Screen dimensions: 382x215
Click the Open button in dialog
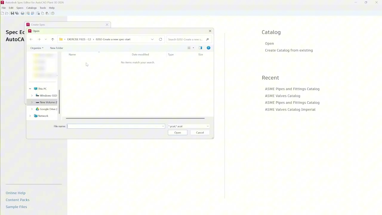coord(178,133)
